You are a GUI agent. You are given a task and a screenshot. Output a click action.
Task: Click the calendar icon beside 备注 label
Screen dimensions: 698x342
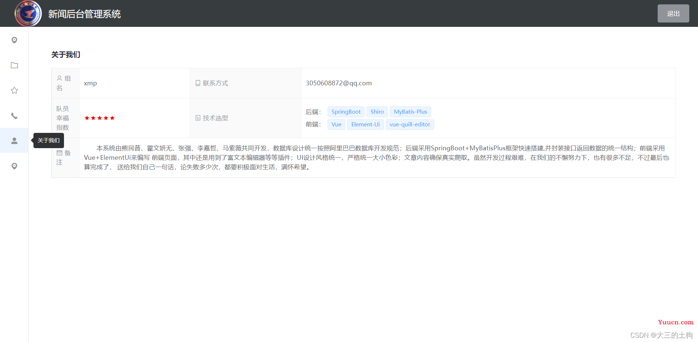click(59, 153)
